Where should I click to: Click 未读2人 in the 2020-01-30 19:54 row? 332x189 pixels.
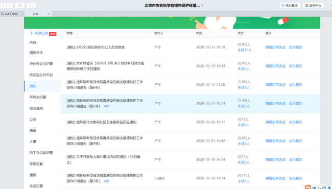pos(244,162)
